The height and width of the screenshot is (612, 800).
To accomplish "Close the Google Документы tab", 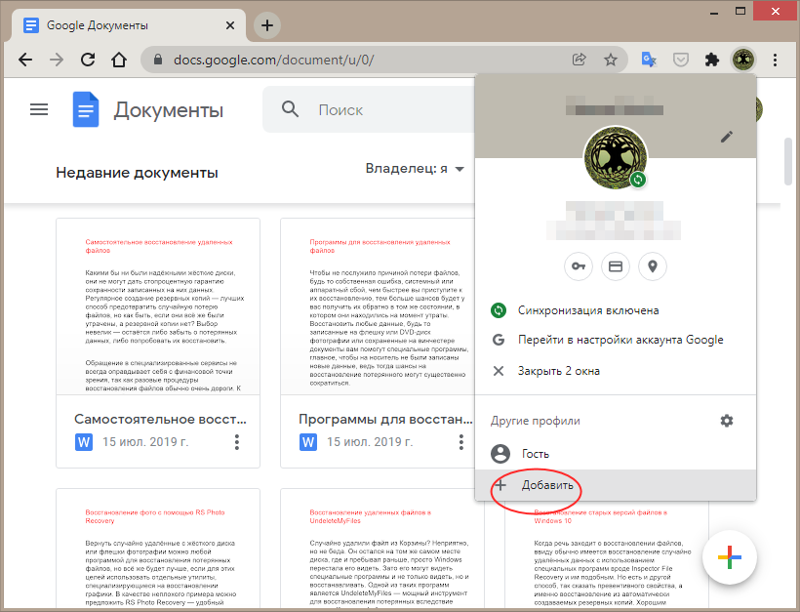I will point(230,25).
